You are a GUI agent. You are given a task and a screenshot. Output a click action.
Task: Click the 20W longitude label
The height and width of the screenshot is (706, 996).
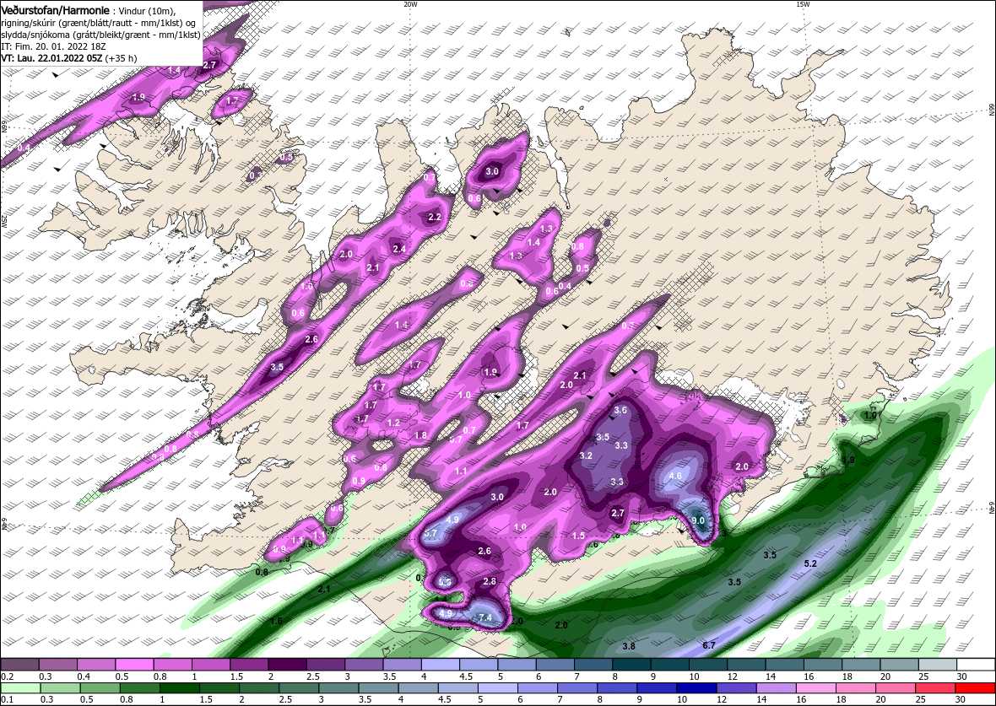pyautogui.click(x=410, y=4)
